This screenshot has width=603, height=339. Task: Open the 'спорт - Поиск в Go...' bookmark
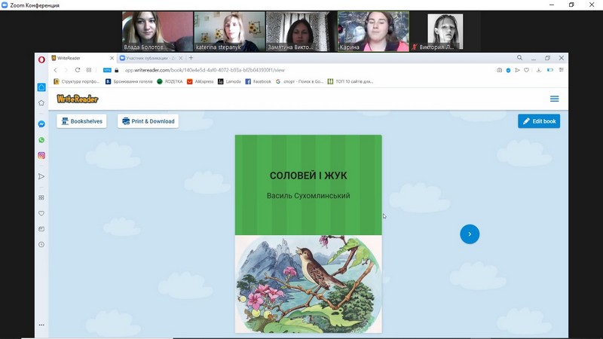pos(299,81)
